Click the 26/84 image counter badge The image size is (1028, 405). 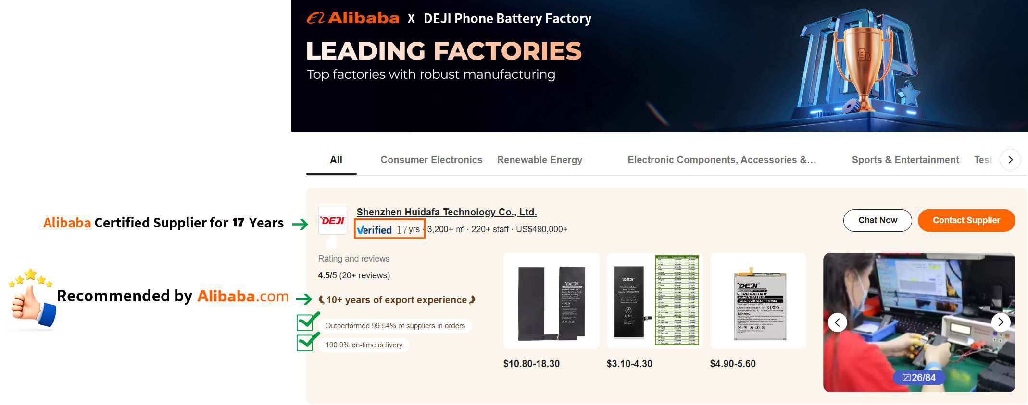pos(919,378)
